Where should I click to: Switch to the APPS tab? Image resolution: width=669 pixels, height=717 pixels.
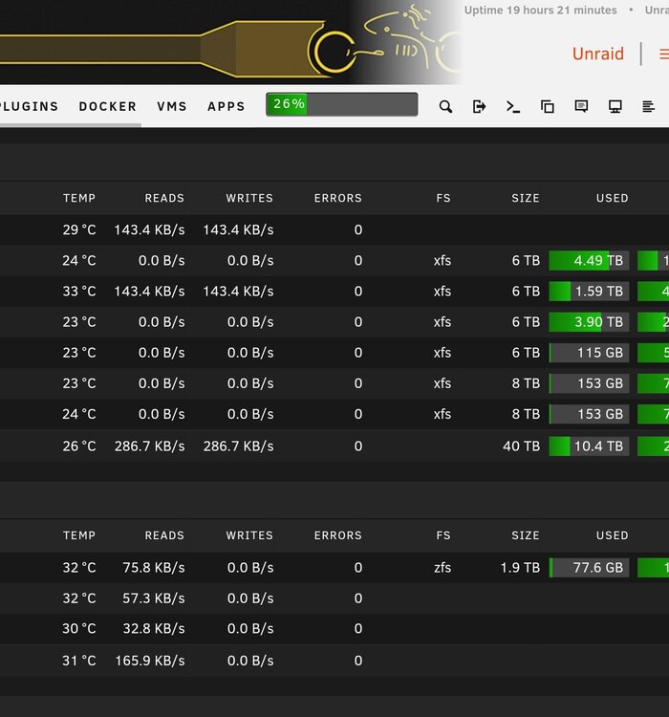coord(227,106)
